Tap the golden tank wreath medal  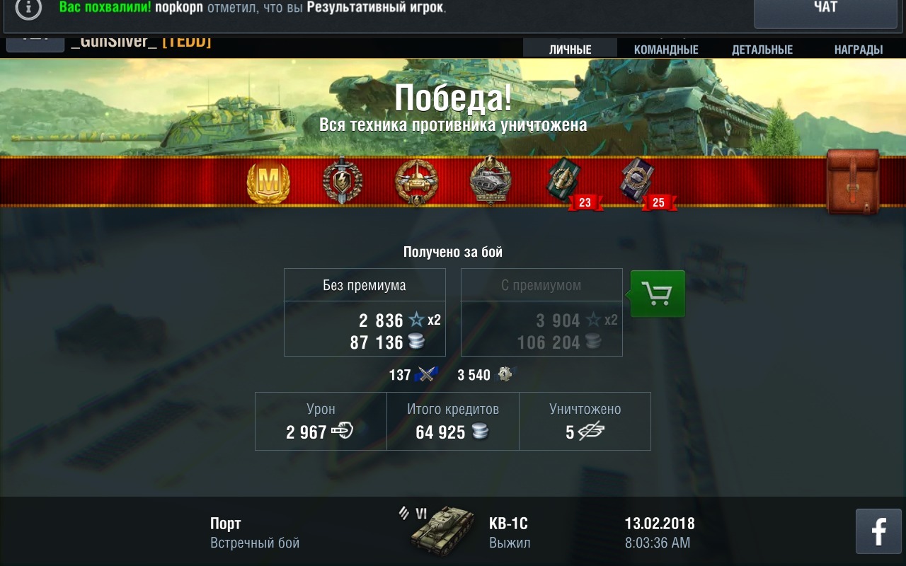coord(416,182)
